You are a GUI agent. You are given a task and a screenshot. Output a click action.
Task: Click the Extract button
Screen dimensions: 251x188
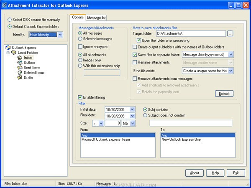[x=224, y=94]
